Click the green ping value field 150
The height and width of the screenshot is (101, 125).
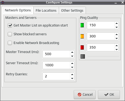coord(101,25)
